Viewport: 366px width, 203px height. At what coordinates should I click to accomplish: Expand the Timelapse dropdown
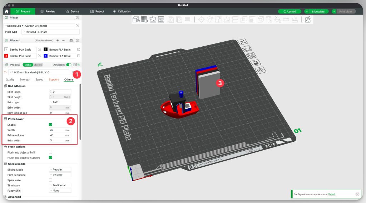coord(60,185)
